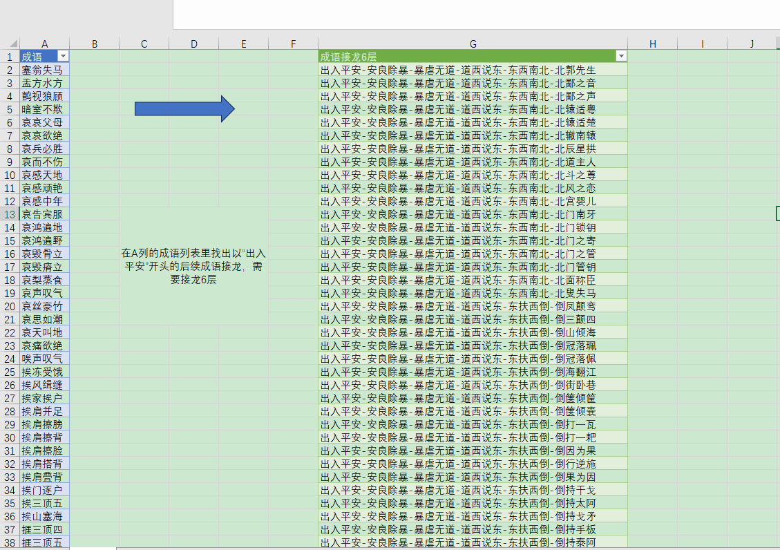The image size is (780, 550).
Task: Click chain cell ending in 倒行逆施
Action: 473,464
